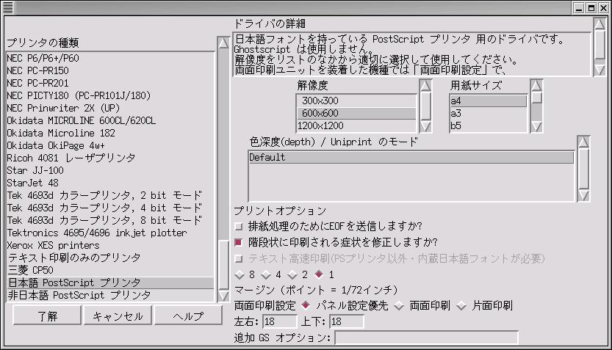Select radio option 4

point(266,274)
